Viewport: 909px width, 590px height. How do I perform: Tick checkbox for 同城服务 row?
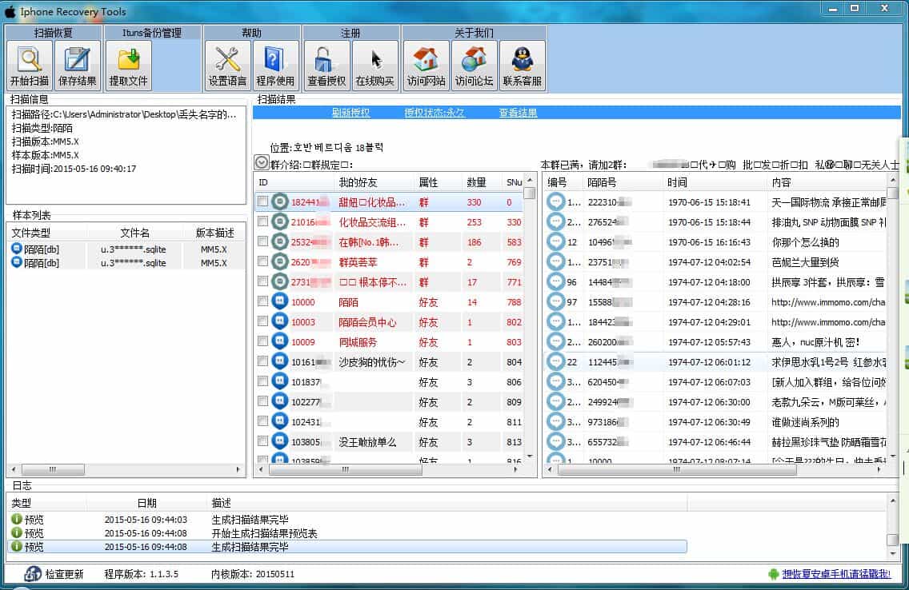pyautogui.click(x=262, y=341)
